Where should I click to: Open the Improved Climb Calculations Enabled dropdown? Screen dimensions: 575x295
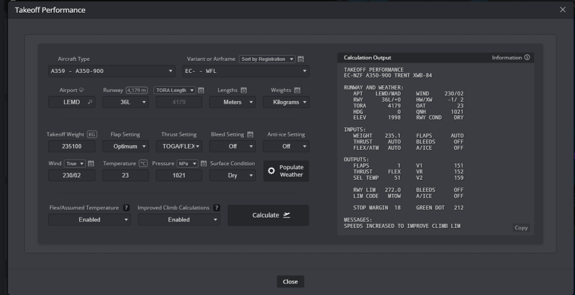179,220
